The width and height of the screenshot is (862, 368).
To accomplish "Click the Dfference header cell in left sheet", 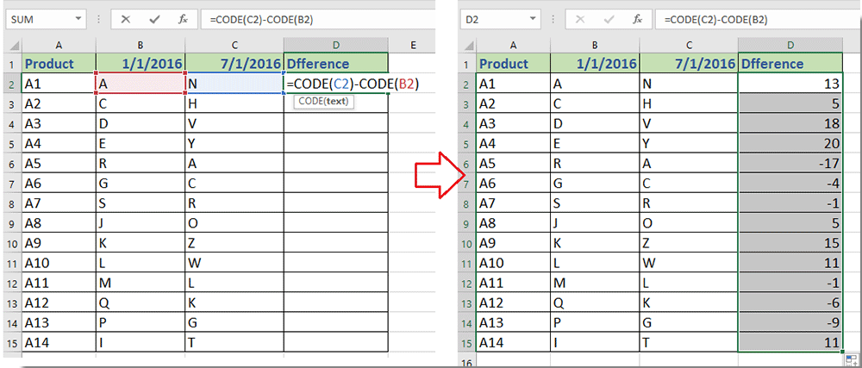I will click(335, 63).
